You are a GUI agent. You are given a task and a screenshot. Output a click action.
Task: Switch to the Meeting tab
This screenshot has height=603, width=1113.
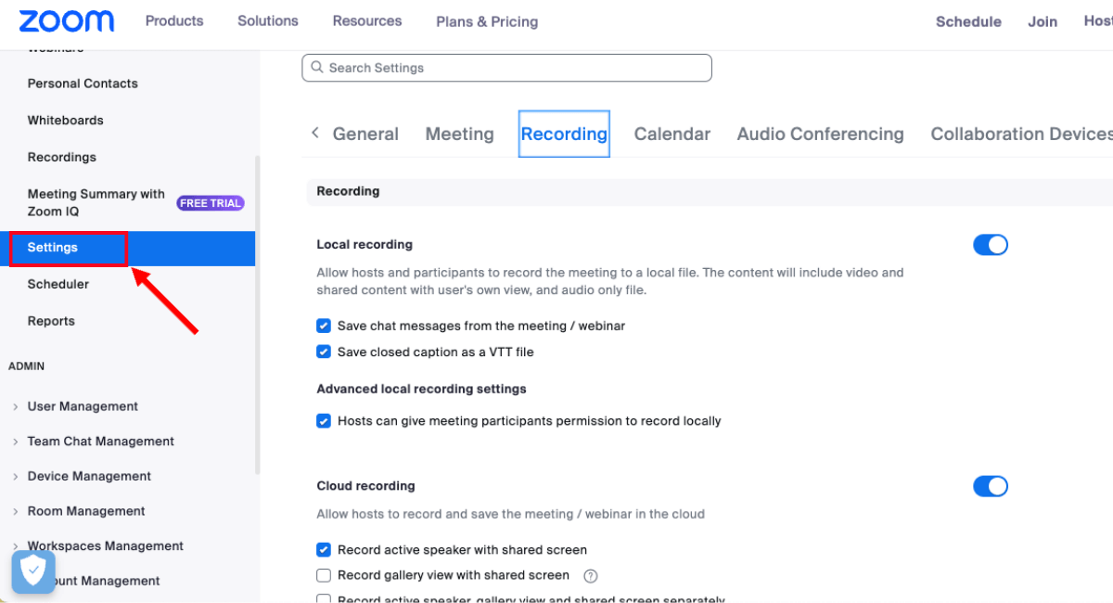click(x=459, y=134)
